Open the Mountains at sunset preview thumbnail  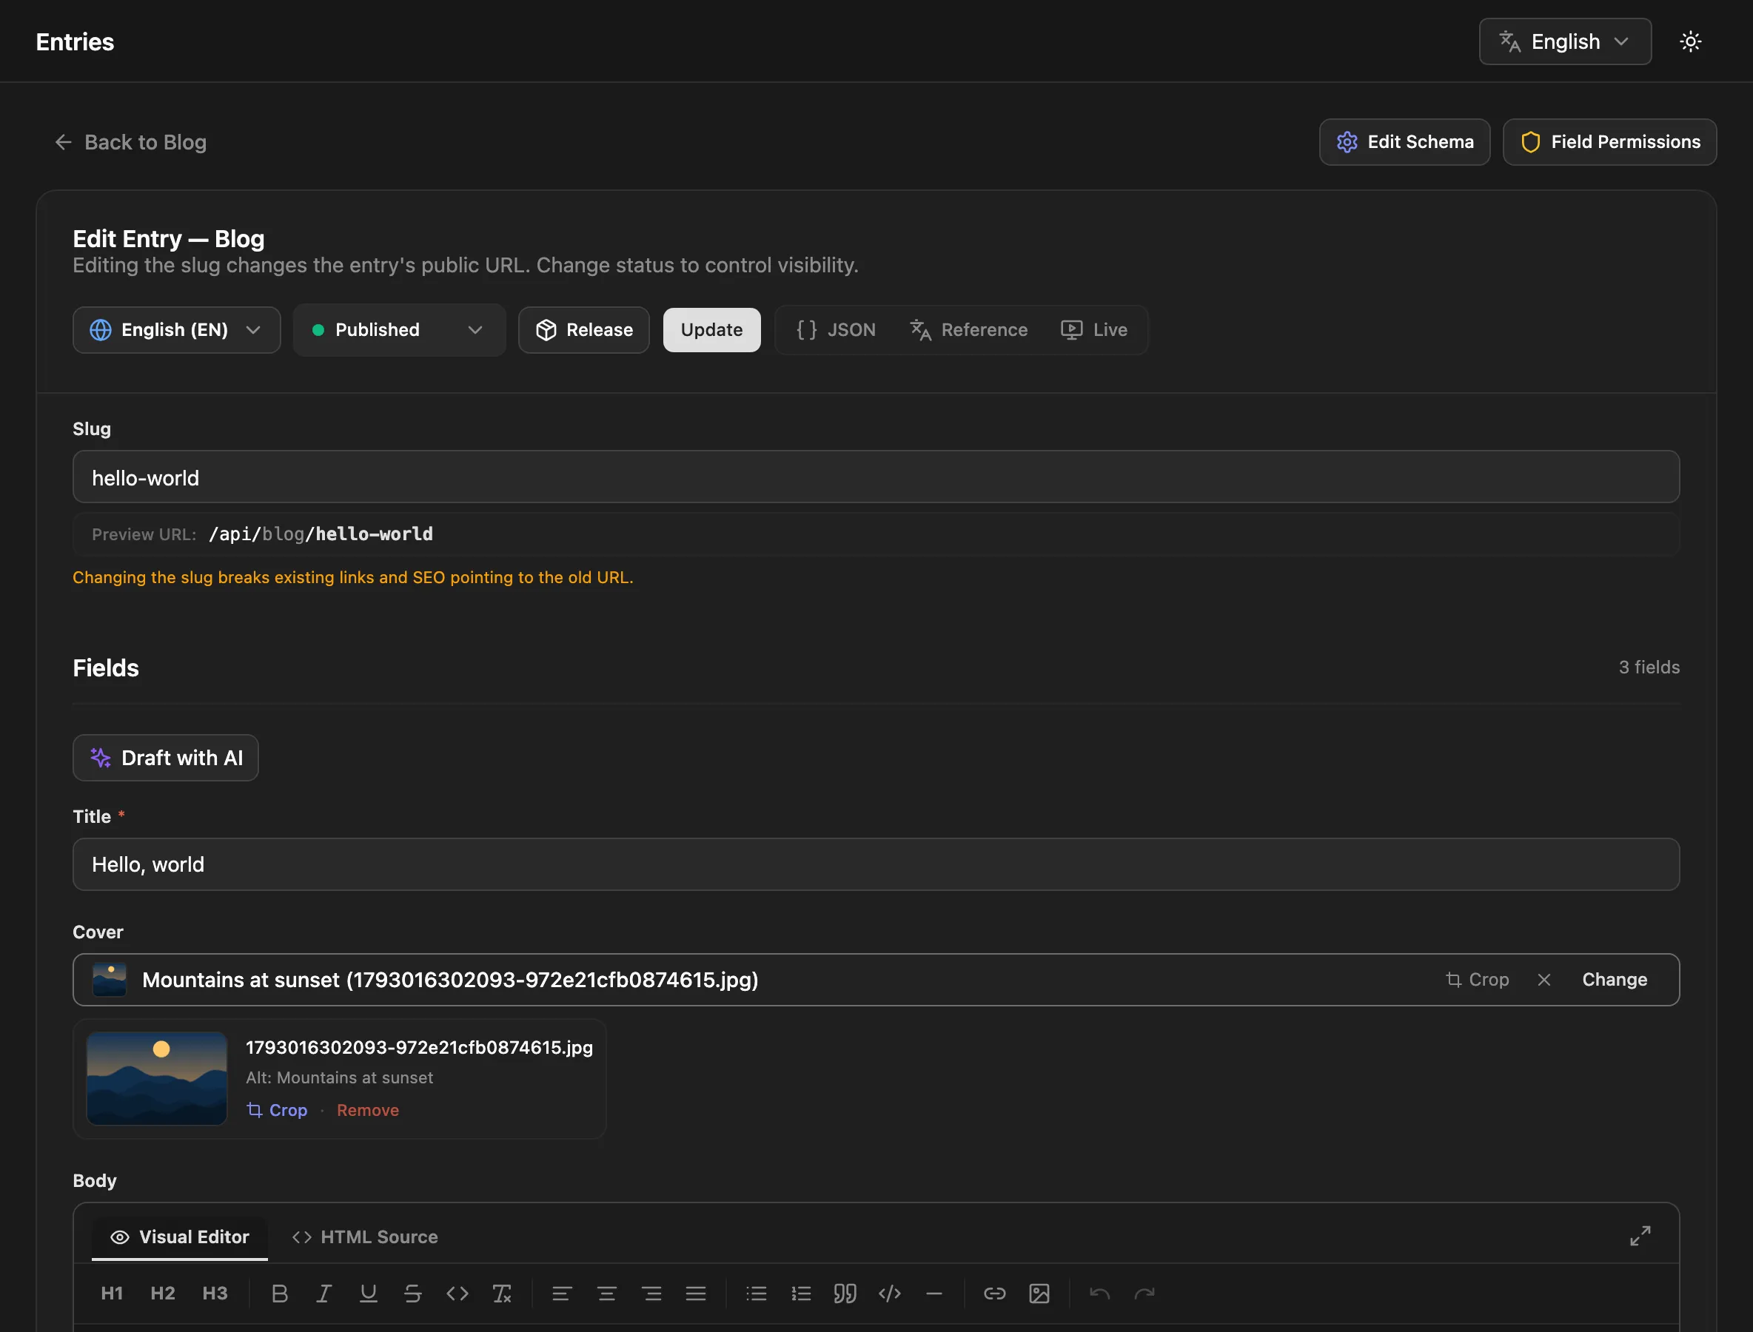[157, 1078]
